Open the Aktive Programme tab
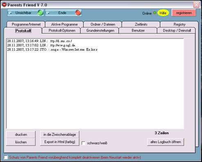The image size is (202, 162). [x=64, y=24]
